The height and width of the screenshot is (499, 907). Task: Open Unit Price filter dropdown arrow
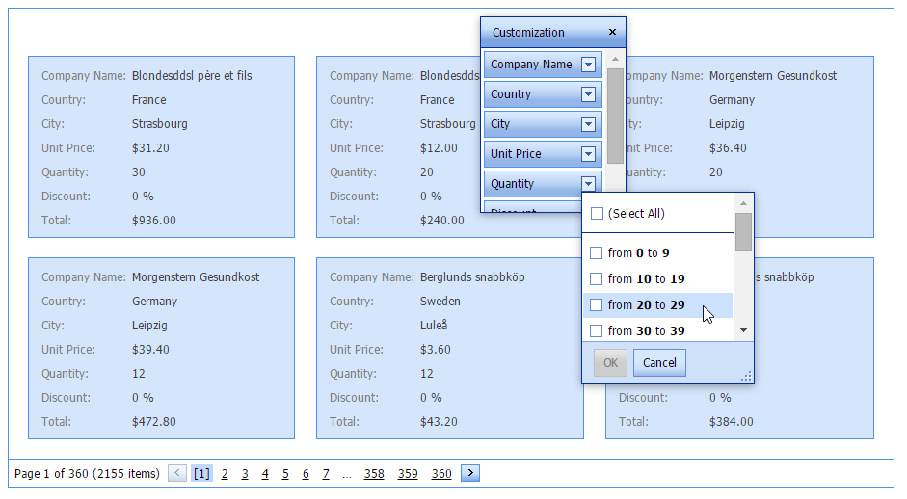pos(588,154)
